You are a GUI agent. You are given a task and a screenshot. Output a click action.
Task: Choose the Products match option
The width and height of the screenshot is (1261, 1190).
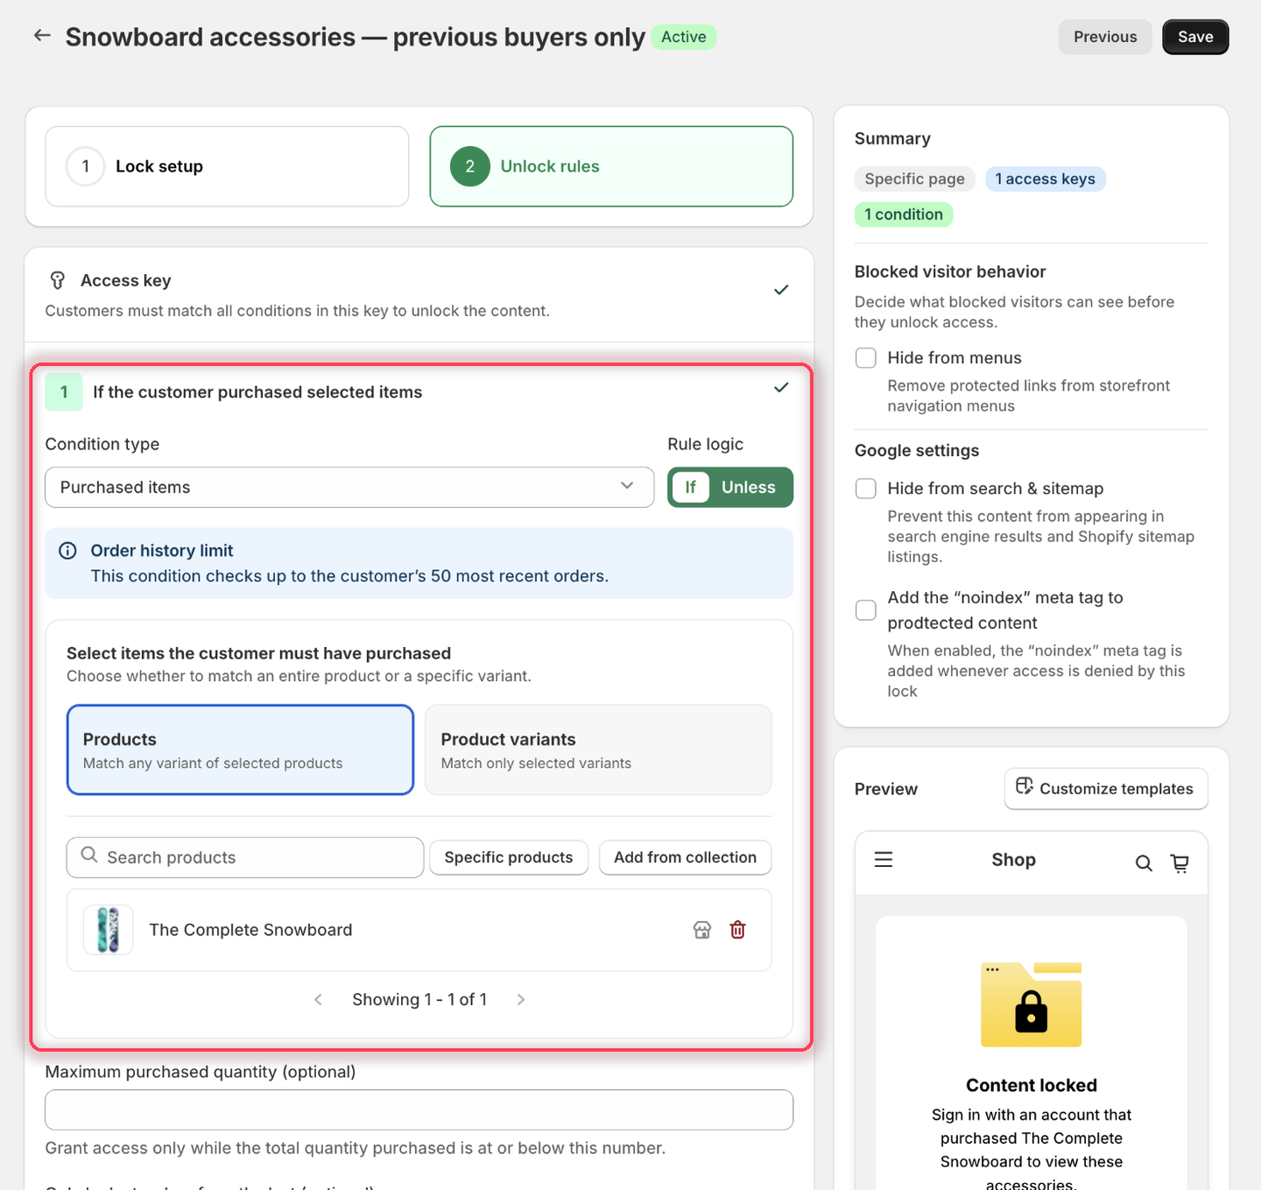click(x=240, y=750)
